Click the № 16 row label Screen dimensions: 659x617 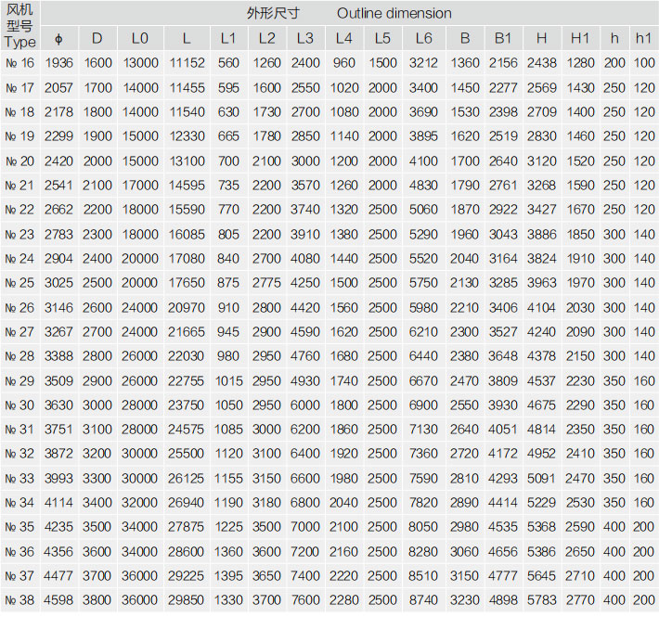pyautogui.click(x=19, y=63)
